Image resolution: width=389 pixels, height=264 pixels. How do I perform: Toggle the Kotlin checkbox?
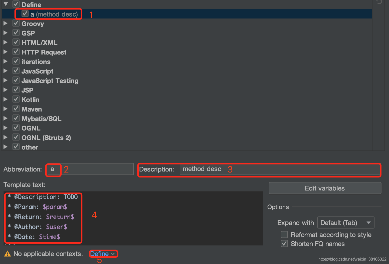click(16, 99)
